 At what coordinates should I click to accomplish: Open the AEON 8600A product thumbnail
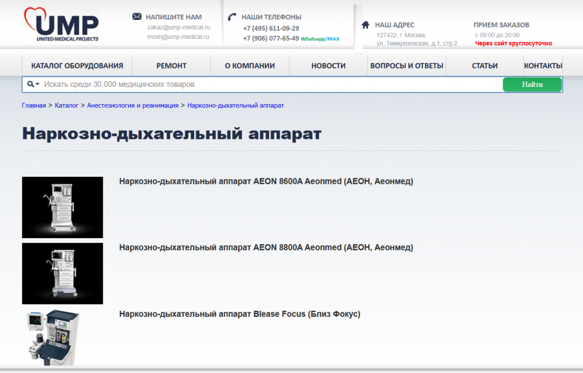[62, 207]
